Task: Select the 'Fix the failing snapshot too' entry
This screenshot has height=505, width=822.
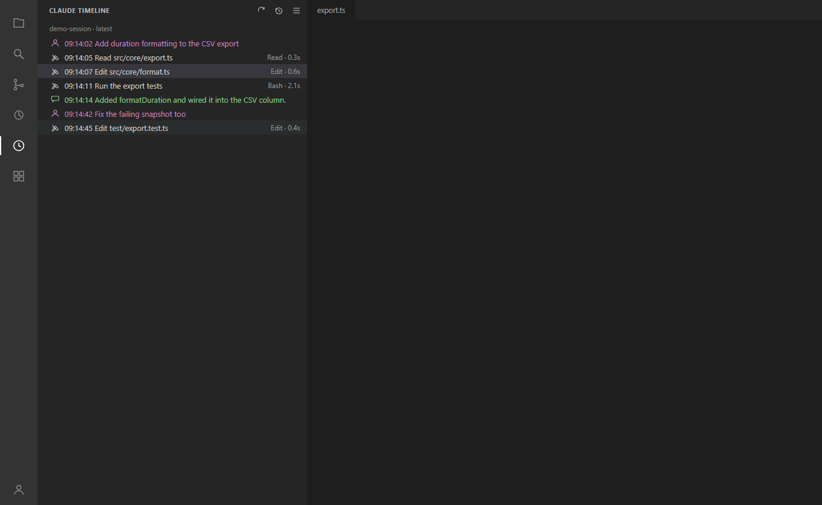Action: tap(172, 114)
